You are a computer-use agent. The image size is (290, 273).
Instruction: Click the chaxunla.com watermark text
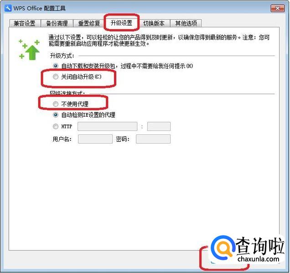(x=258, y=259)
